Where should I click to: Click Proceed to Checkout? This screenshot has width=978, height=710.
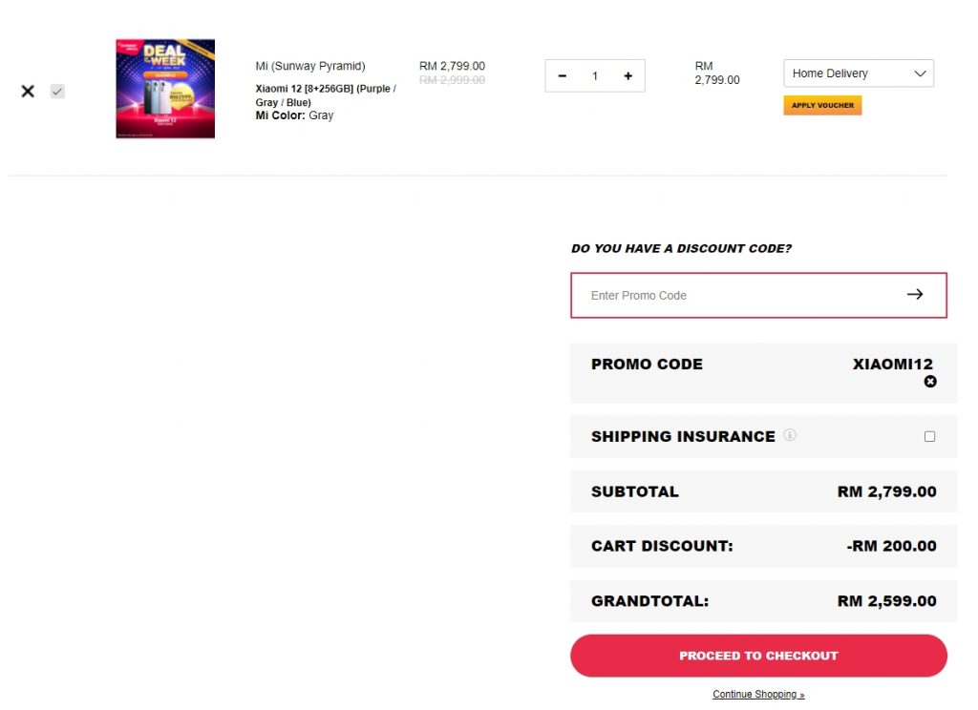point(758,656)
